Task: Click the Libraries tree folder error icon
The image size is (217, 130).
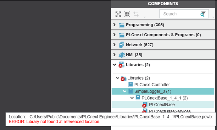Action: click(123, 78)
